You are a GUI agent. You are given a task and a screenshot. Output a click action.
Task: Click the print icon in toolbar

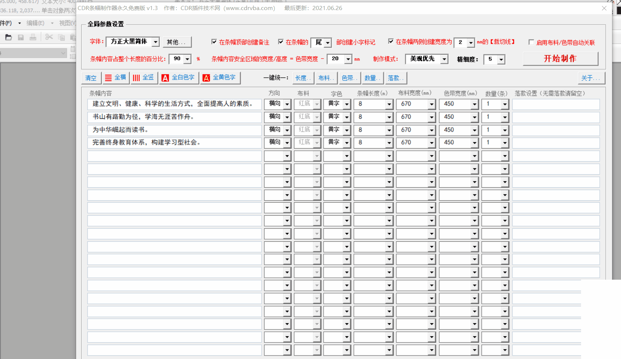(x=33, y=37)
